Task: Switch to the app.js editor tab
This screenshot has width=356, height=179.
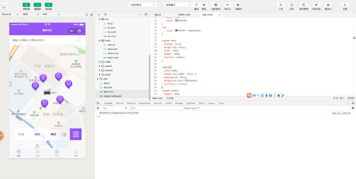Action: 158,15
